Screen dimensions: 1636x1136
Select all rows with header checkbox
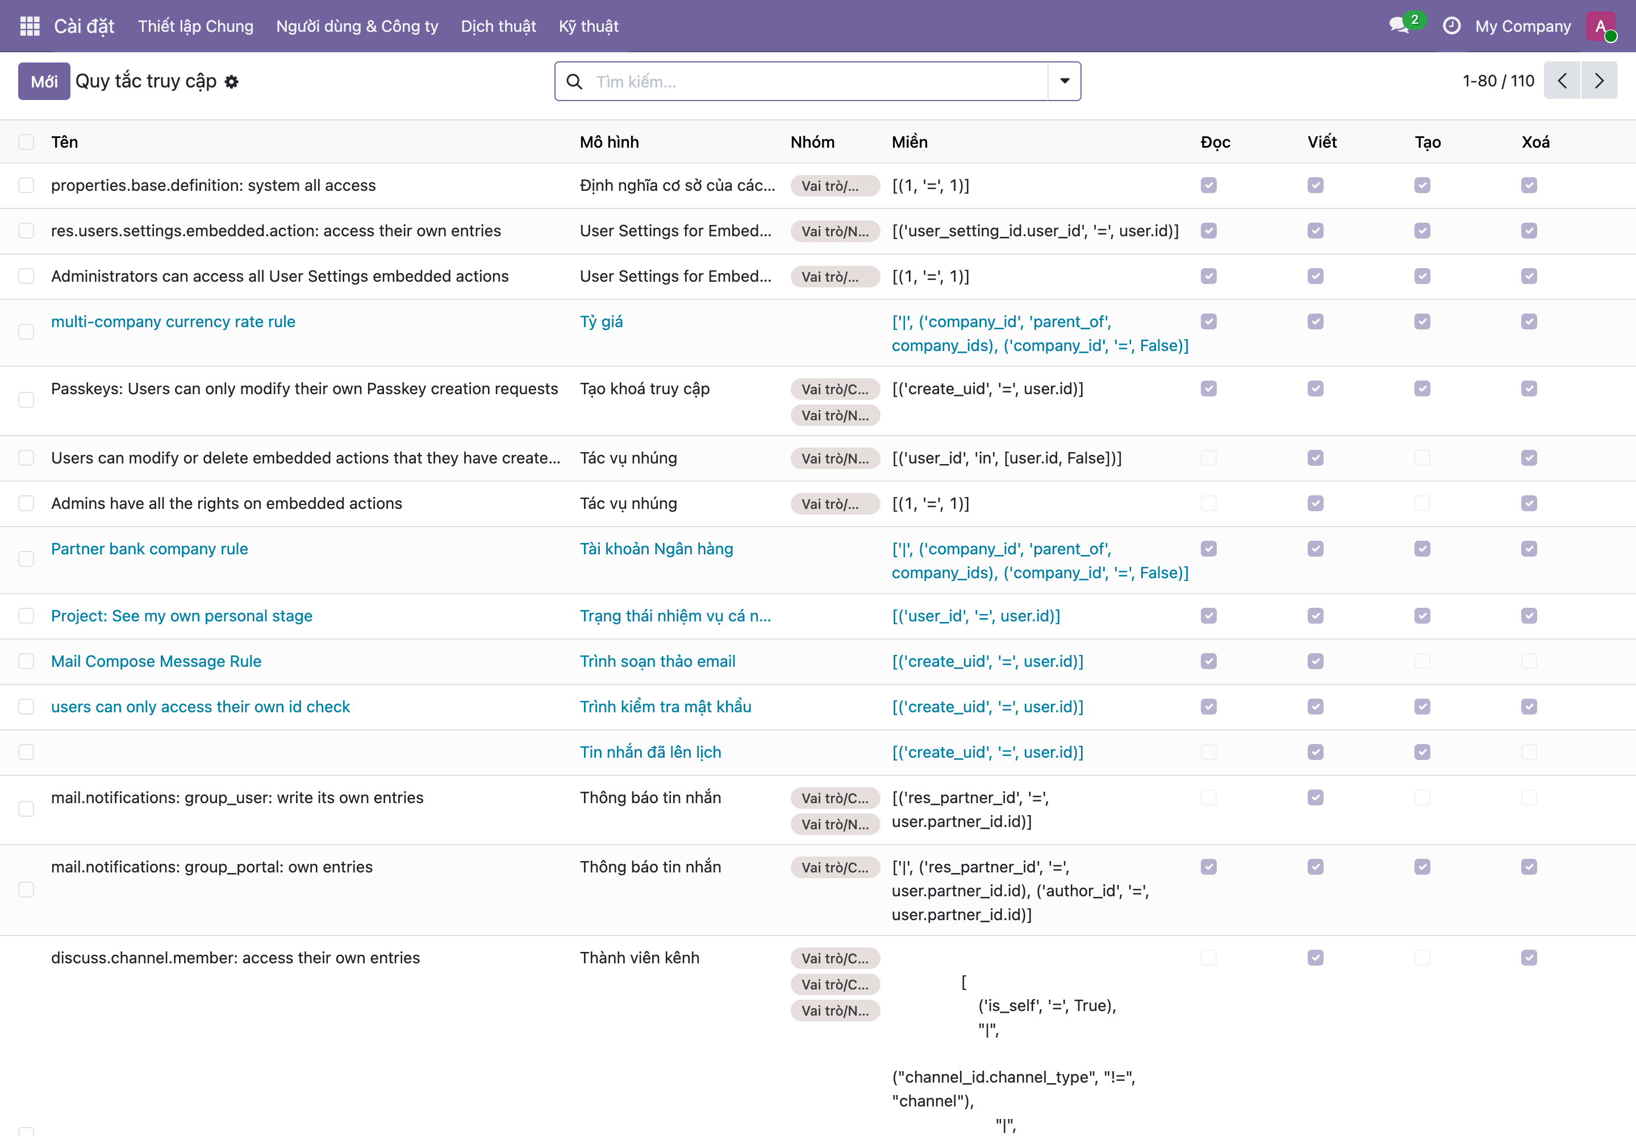[26, 141]
